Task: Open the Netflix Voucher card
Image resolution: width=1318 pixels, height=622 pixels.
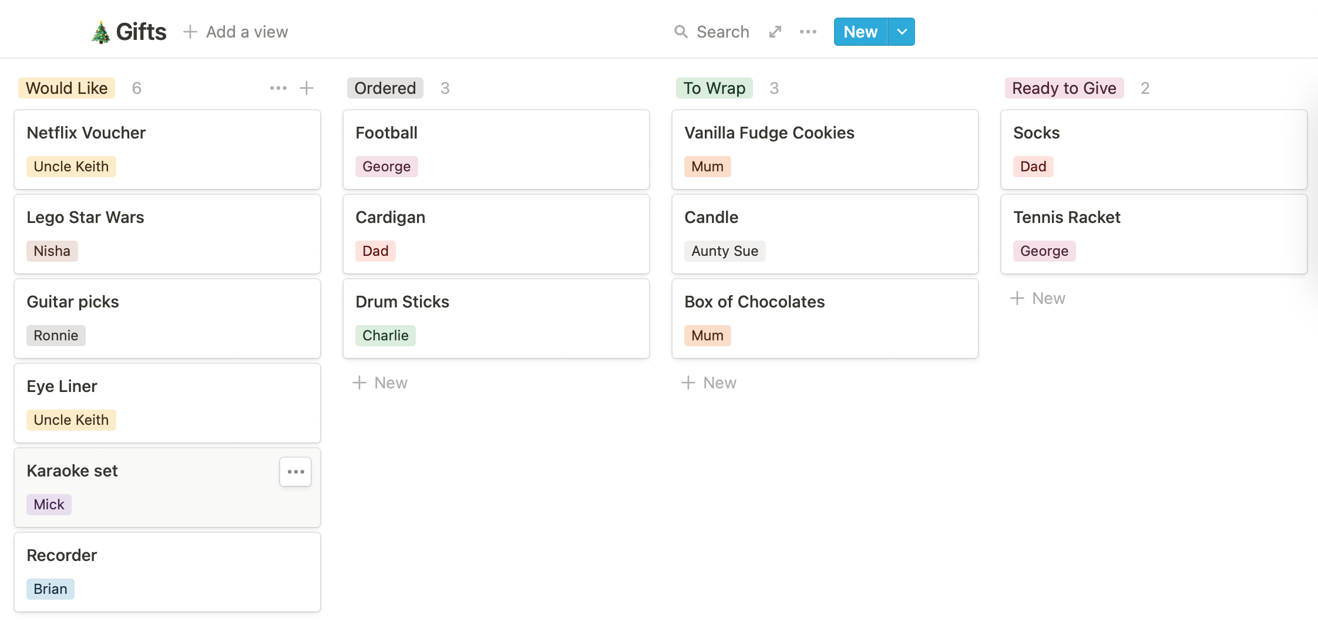Action: (x=167, y=150)
